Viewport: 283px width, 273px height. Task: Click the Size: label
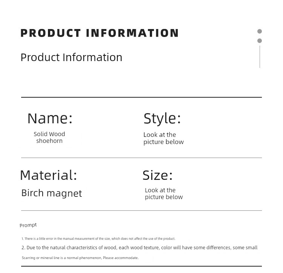158,175
